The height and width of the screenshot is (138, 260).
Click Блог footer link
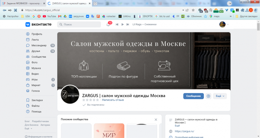click(27, 121)
